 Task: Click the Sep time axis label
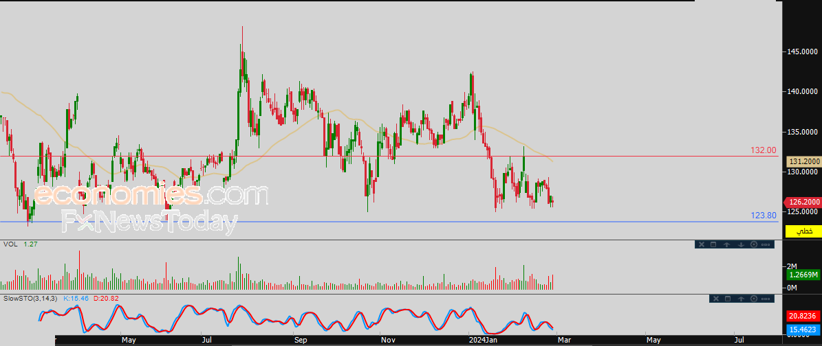[301, 341]
